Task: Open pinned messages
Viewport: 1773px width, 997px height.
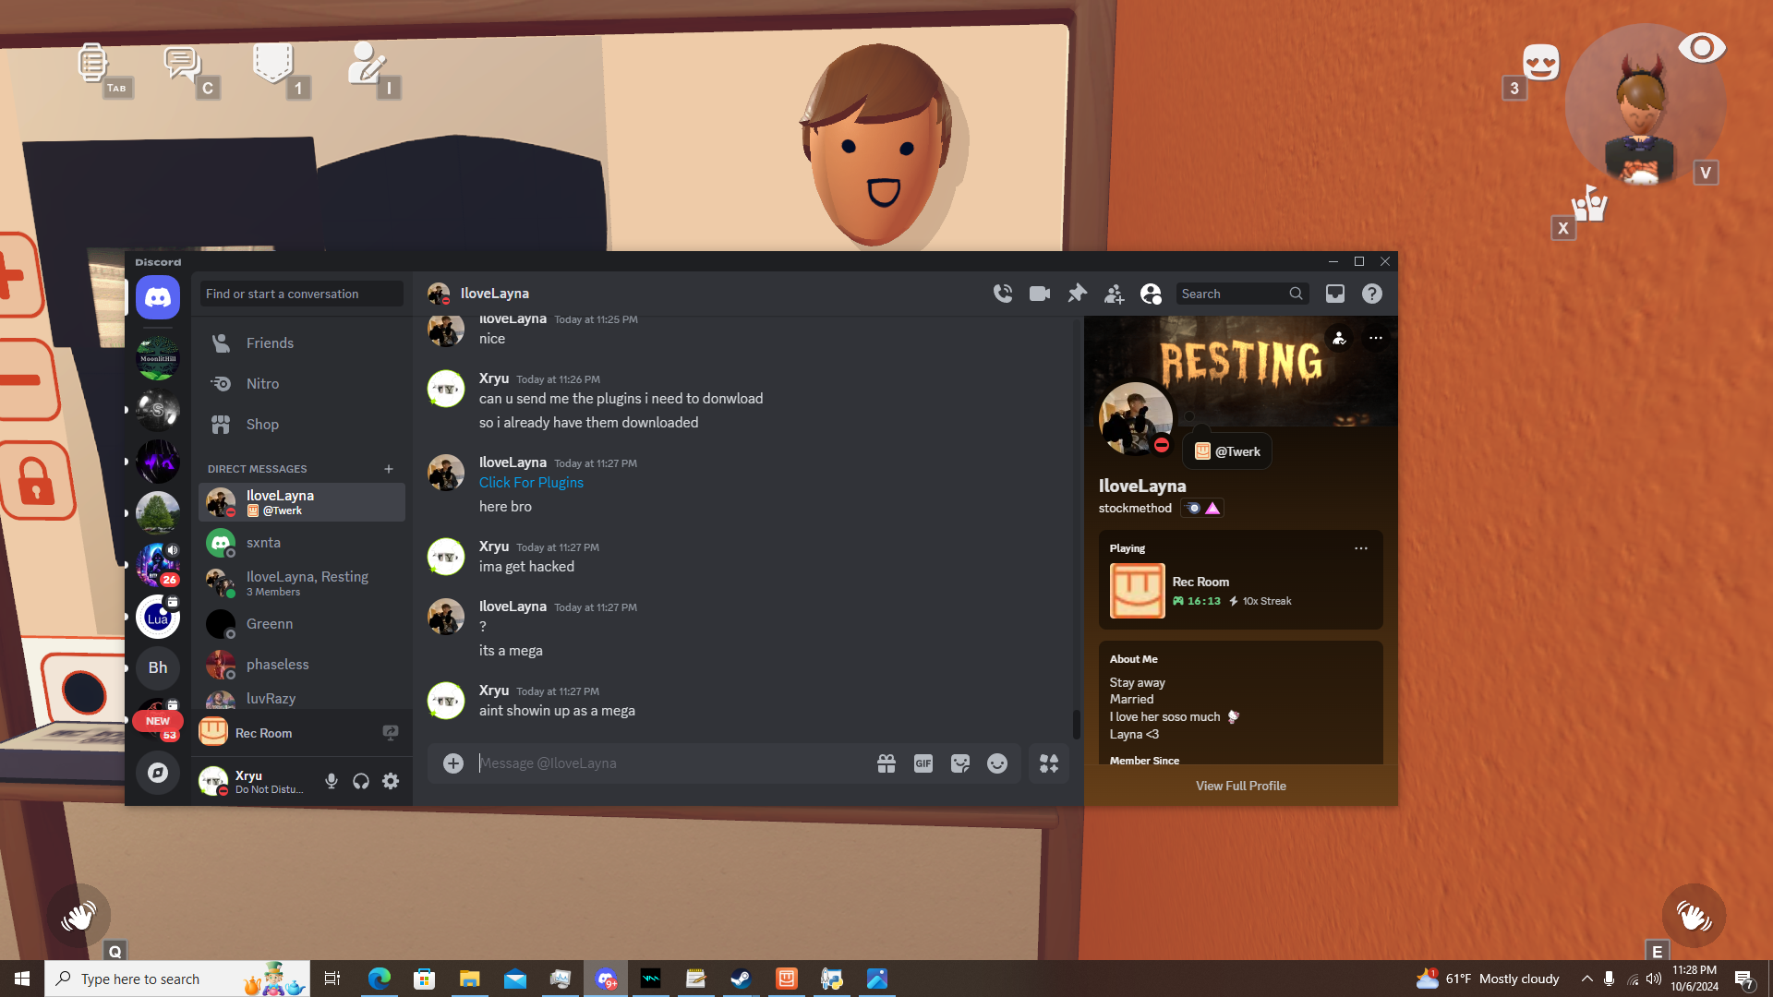Action: 1077,294
